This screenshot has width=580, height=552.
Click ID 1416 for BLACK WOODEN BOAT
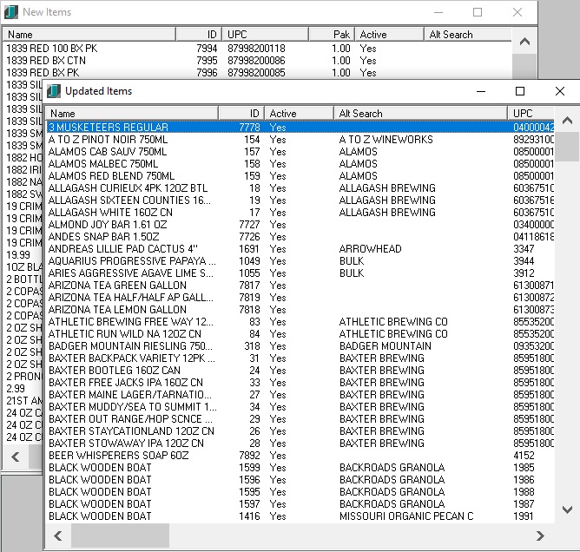(250, 516)
